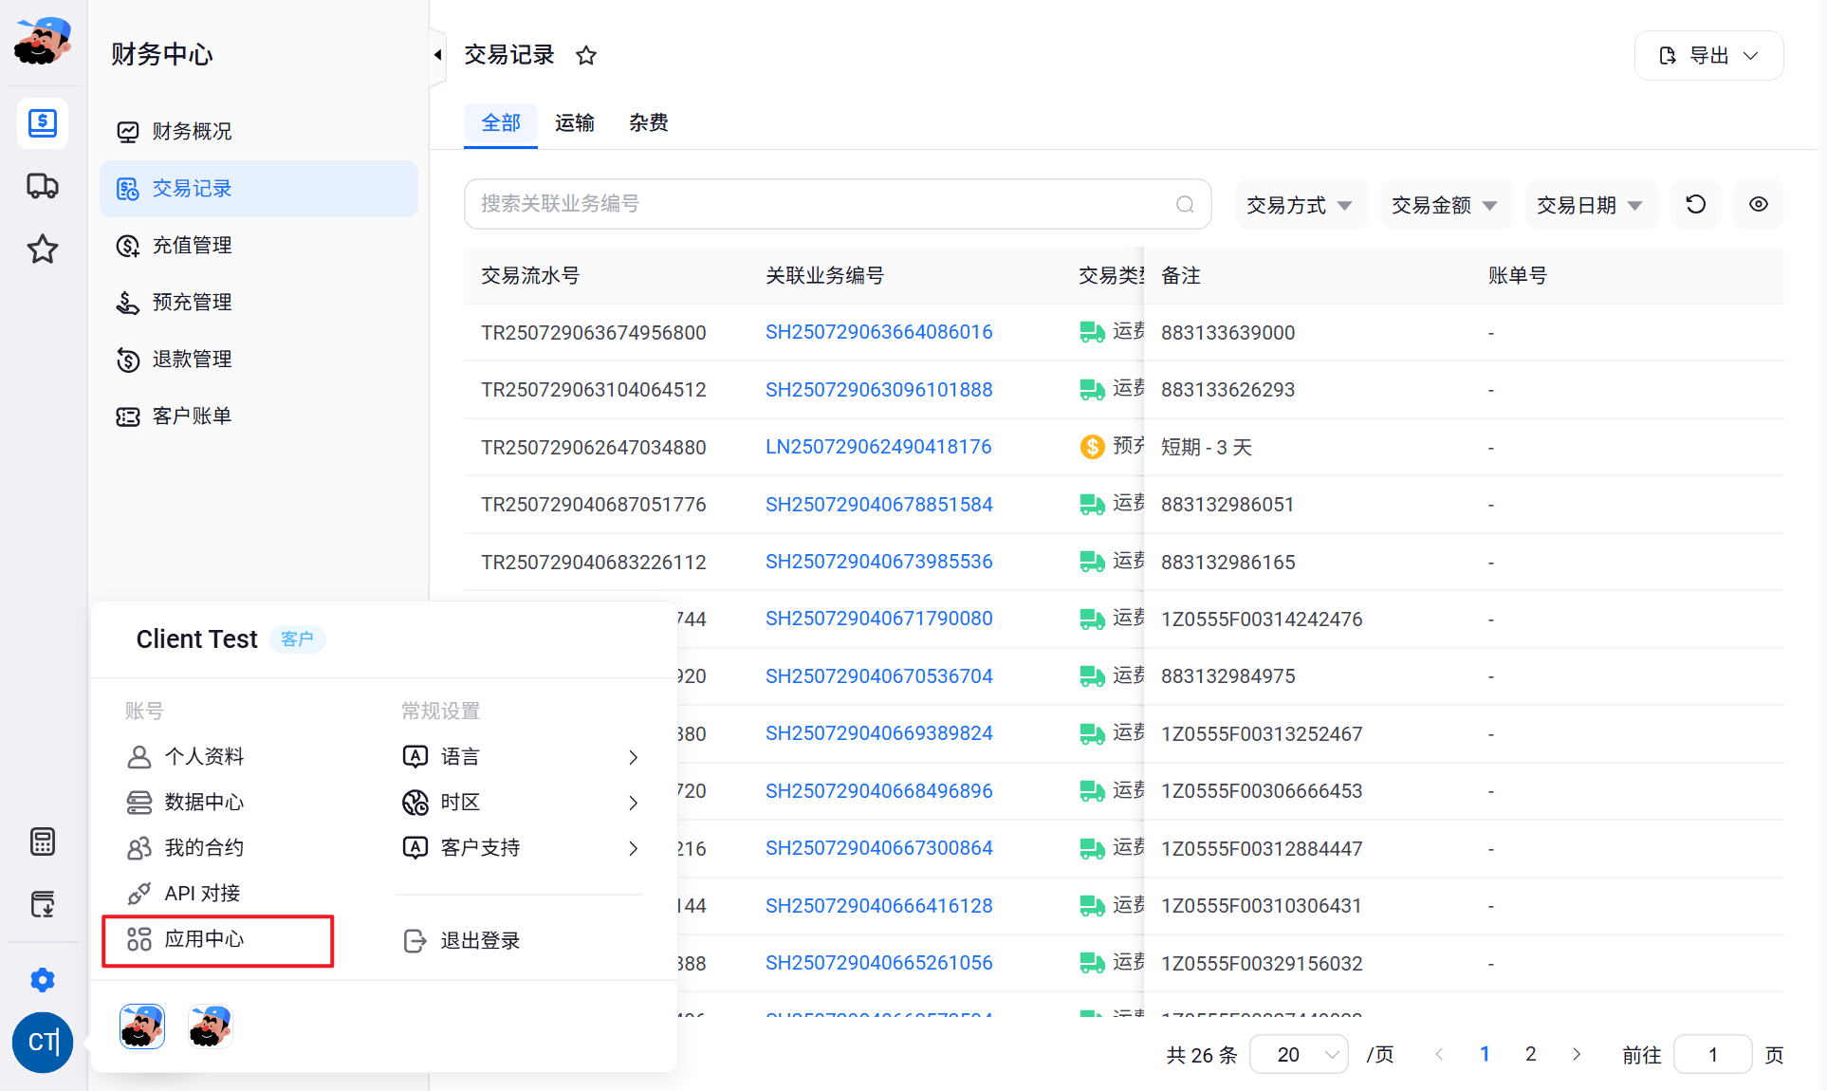Open link SH250729040671790080

click(x=878, y=619)
